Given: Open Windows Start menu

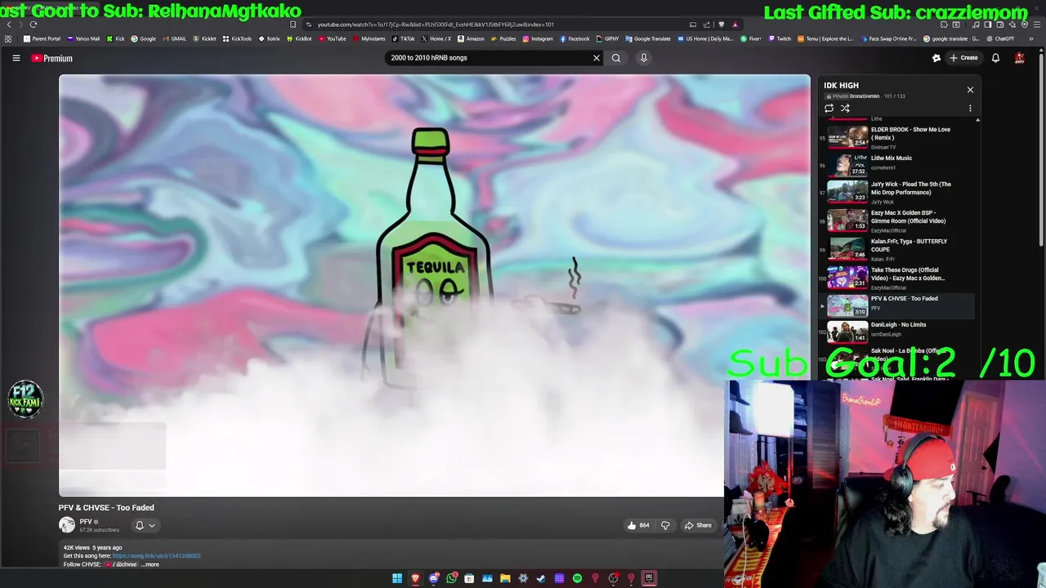Looking at the screenshot, I should [x=397, y=578].
